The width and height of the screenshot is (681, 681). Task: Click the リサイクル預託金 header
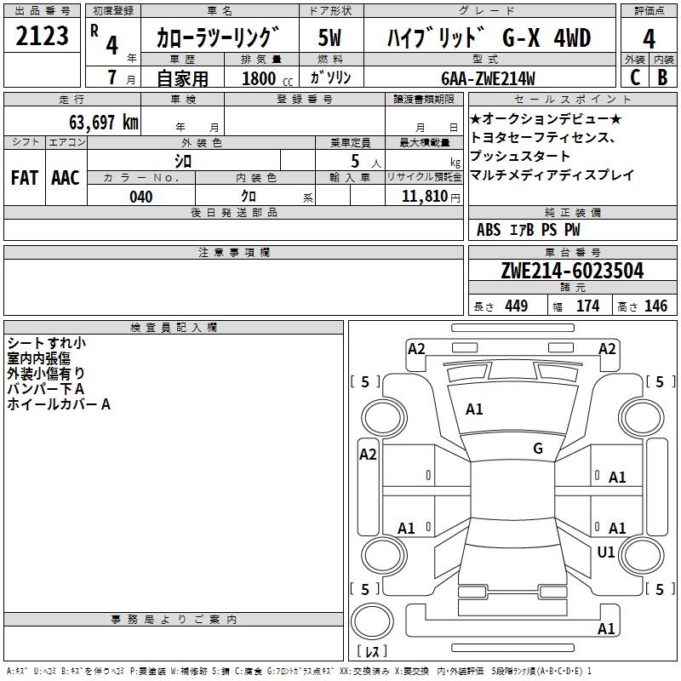(x=424, y=178)
